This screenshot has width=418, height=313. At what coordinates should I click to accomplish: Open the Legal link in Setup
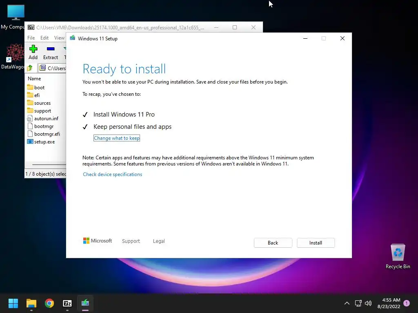pos(159,241)
